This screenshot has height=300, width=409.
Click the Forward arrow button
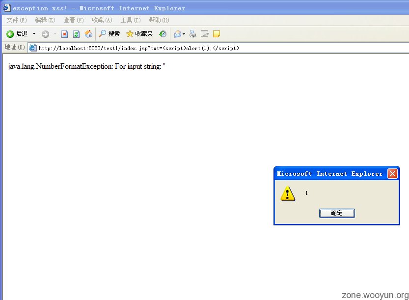click(x=45, y=34)
